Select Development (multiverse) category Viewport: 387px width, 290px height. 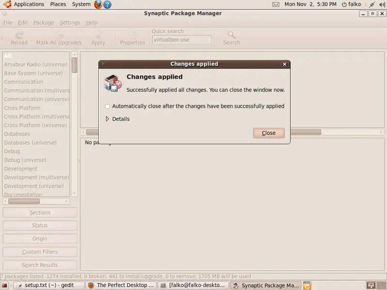click(x=36, y=177)
